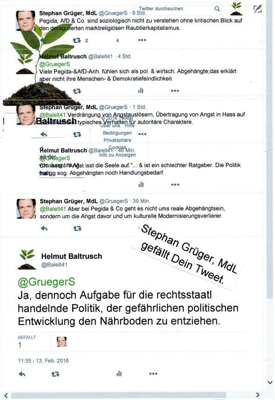View tweet activity for the 4 Std. tweet
Screen dimensions: 275x400
pyautogui.click(x=141, y=90)
